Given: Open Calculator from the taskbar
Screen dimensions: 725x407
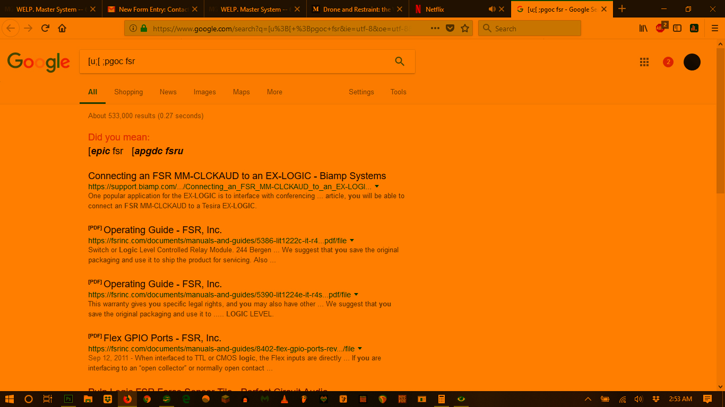Looking at the screenshot, I should pyautogui.click(x=441, y=399).
